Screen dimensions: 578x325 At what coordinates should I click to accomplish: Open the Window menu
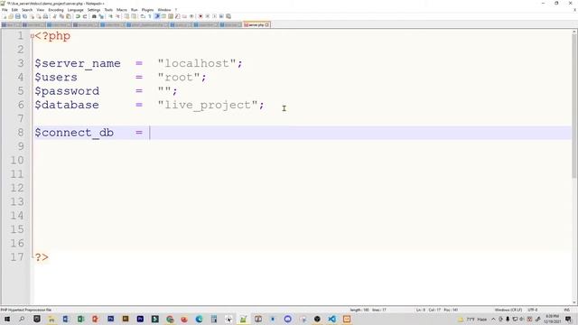(x=164, y=10)
